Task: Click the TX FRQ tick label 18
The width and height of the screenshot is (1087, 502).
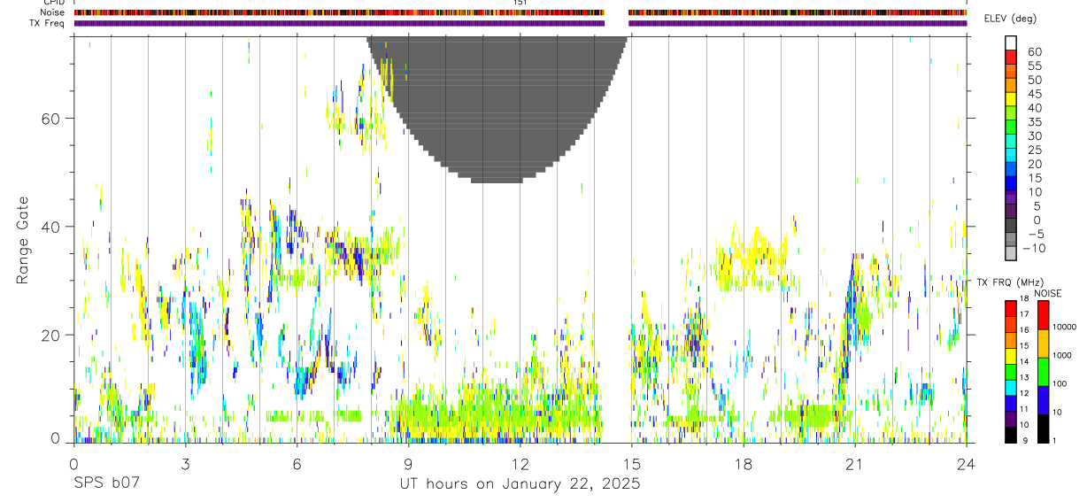Action: tap(1024, 299)
